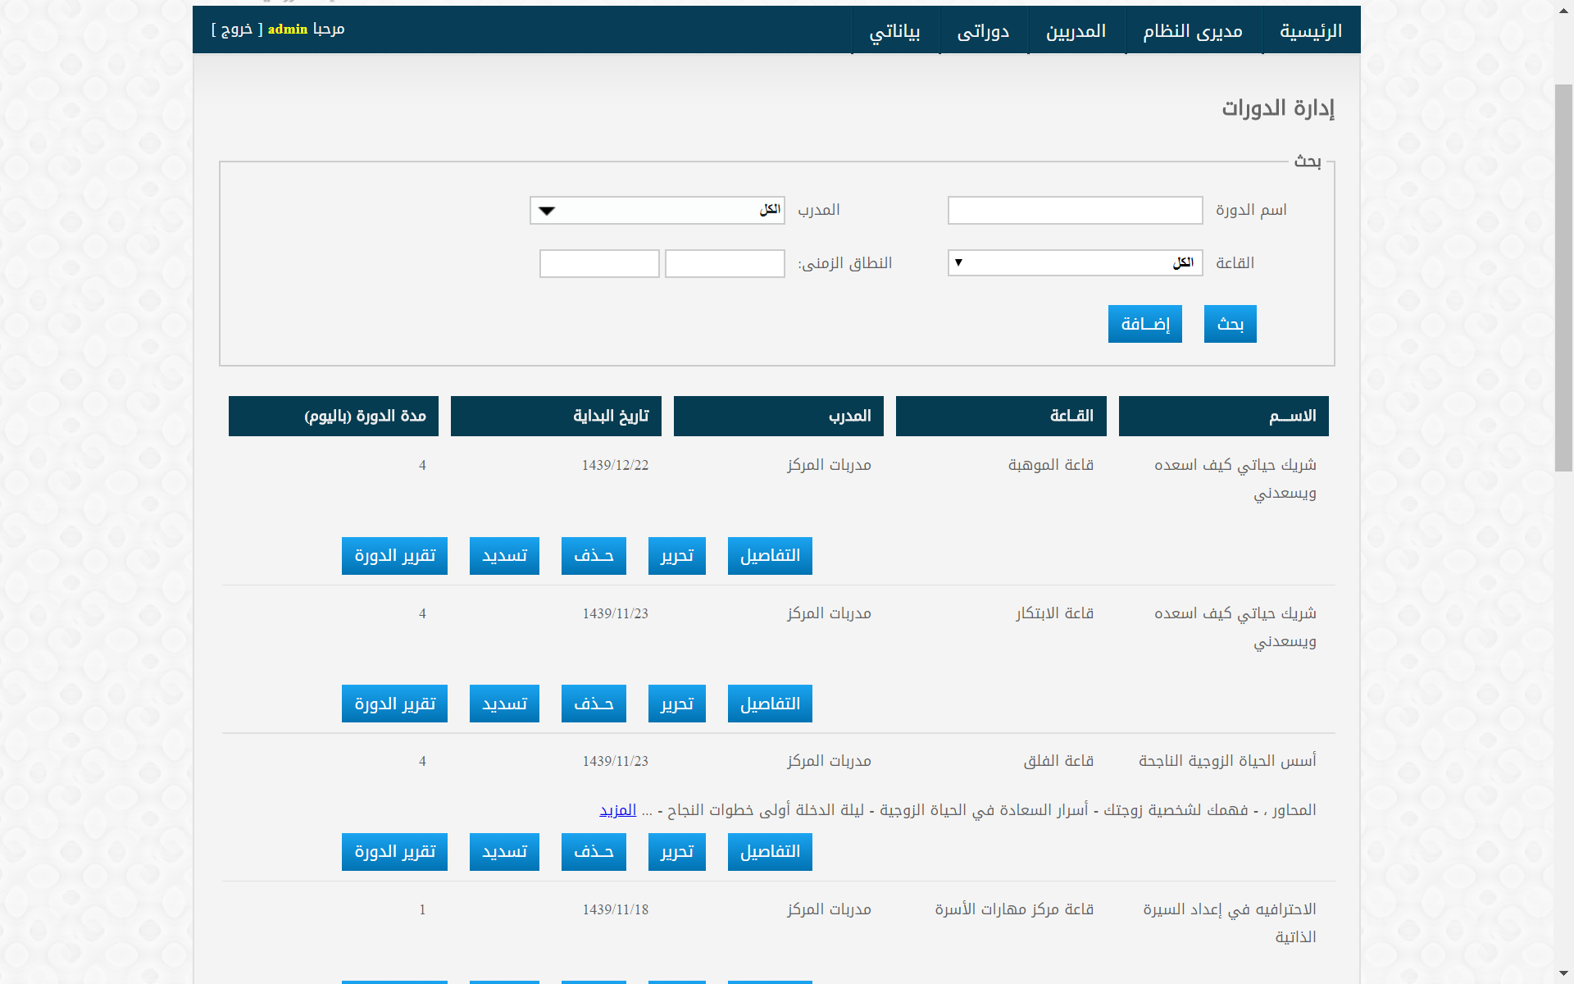
Task: Click the date 1439/12/22
Action: pos(615,465)
